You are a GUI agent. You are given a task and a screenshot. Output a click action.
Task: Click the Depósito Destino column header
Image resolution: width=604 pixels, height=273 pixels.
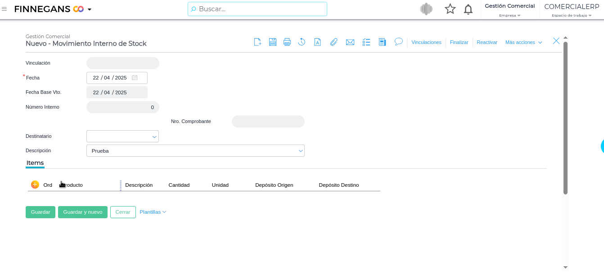tap(339, 185)
